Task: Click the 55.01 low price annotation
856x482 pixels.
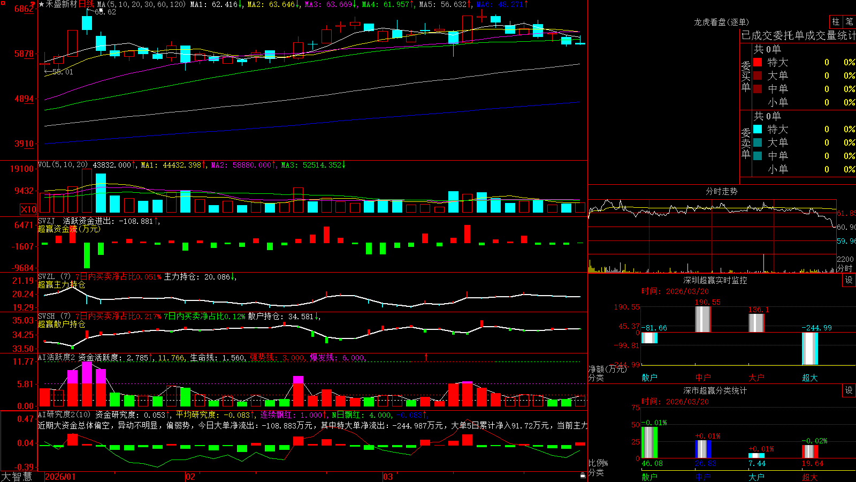Action: [x=63, y=72]
